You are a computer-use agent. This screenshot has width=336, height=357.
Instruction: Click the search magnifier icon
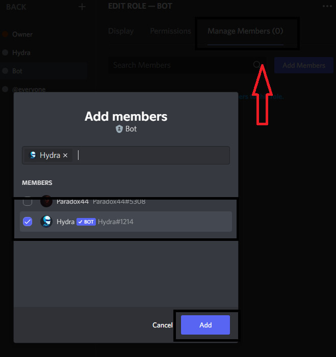[x=256, y=65]
